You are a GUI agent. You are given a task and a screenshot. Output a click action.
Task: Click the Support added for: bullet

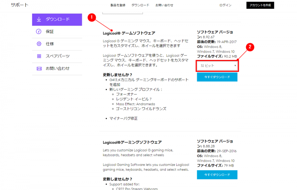124,184
